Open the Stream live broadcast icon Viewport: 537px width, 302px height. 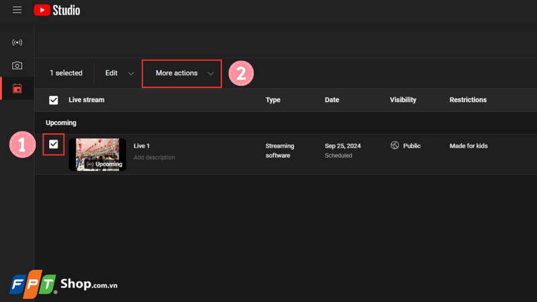[x=17, y=42]
